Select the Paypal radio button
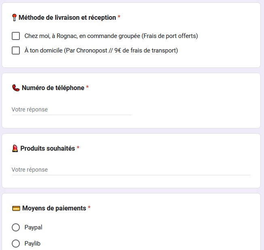264x250 pixels. pos(16,227)
